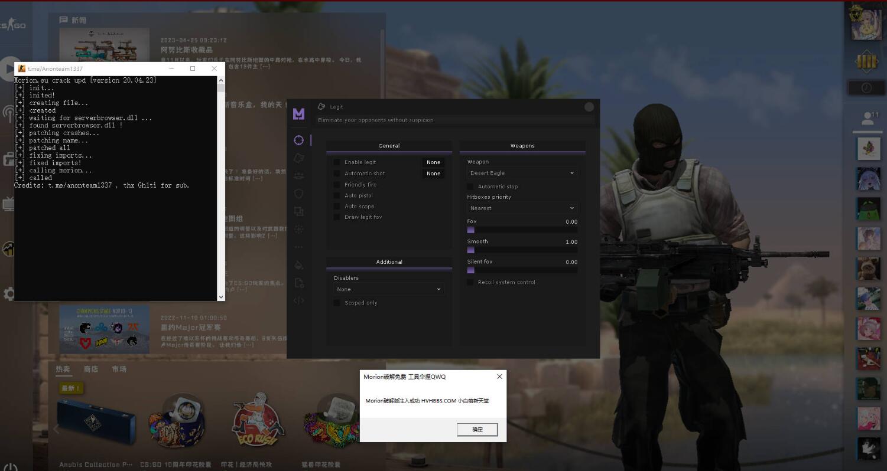The image size is (887, 471).
Task: Click the CS:GO logo at top left
Action: [13, 25]
